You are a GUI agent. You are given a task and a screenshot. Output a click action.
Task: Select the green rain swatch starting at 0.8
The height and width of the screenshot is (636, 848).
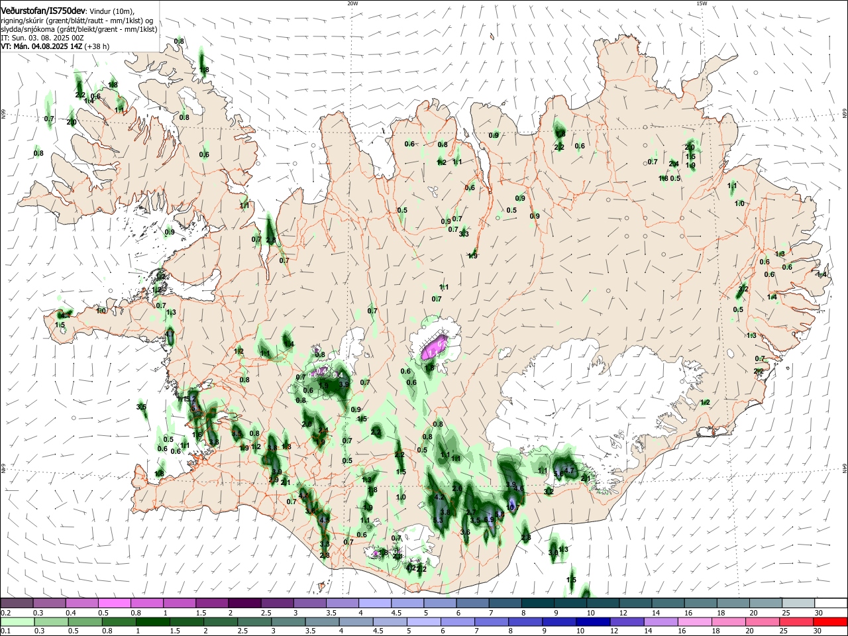(119, 621)
